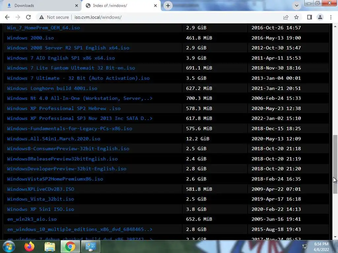Image resolution: width=338 pixels, height=253 pixels.
Task: Click the page's vertical scrollbar thumb
Action: pyautogui.click(x=335, y=164)
